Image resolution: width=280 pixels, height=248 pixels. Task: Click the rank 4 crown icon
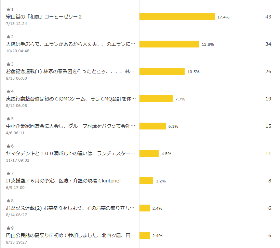point(9,91)
